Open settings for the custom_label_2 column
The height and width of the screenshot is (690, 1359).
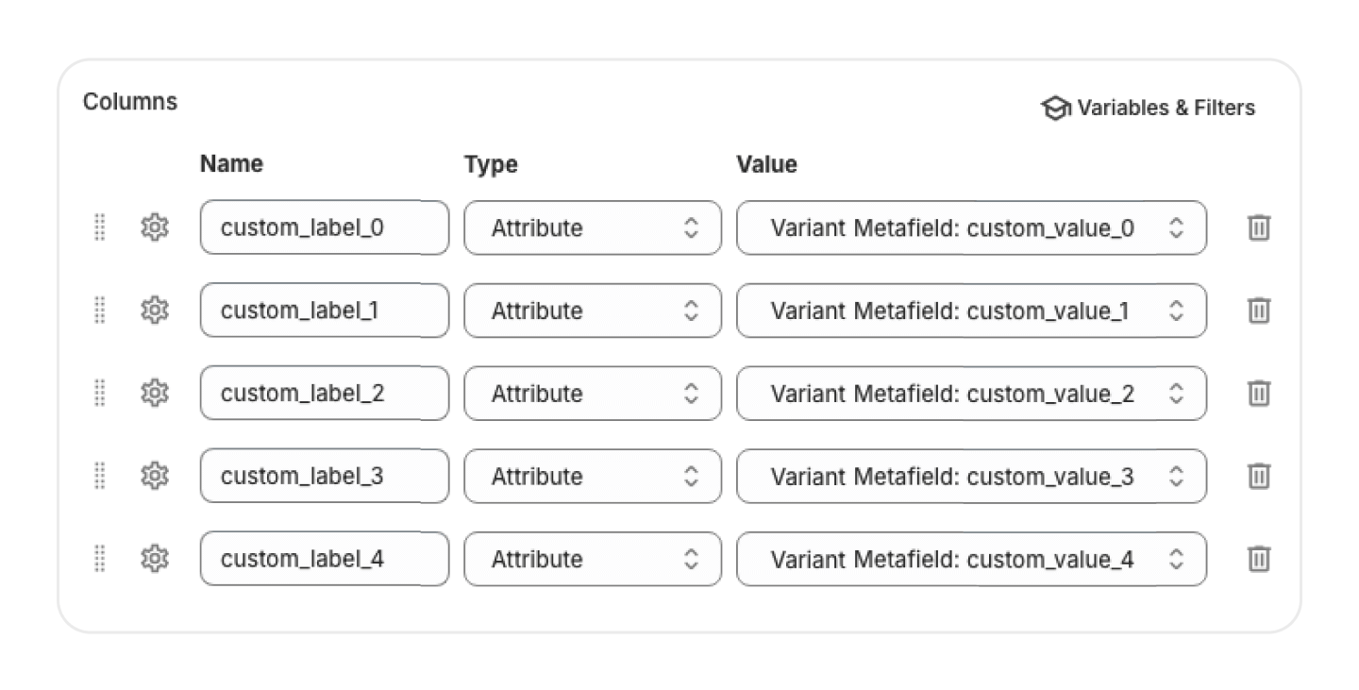pos(154,394)
